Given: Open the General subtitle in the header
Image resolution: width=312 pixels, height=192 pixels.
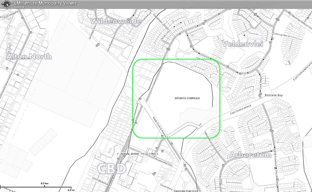Looking at the screenshot, I should [19, 7].
